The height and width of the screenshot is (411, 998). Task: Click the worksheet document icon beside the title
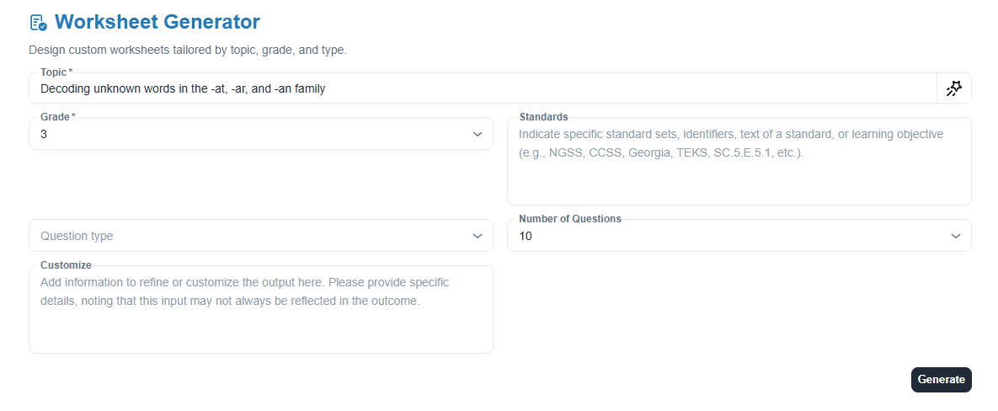tap(38, 23)
